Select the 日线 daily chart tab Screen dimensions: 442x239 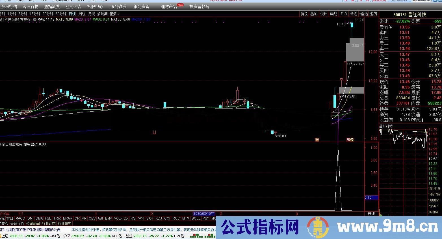point(72,14)
